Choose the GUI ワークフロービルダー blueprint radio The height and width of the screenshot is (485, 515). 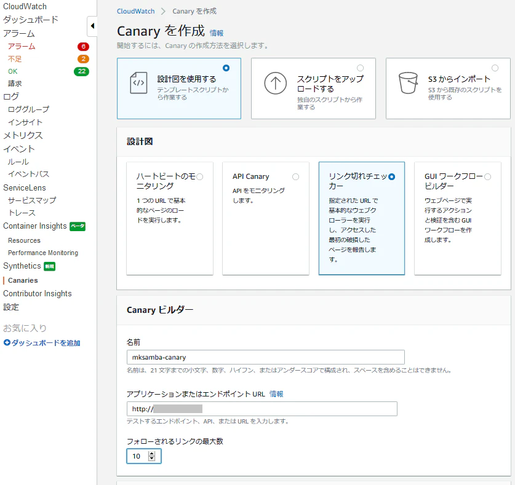(488, 177)
